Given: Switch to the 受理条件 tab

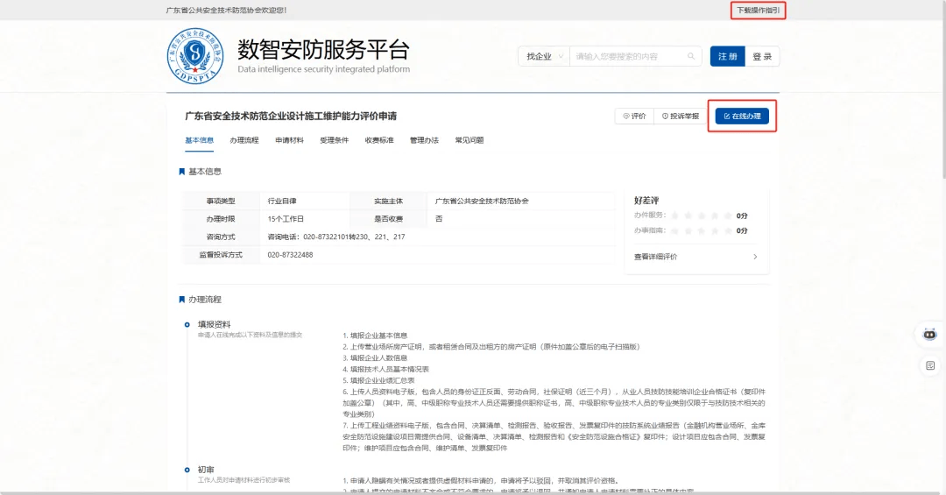Looking at the screenshot, I should coord(335,140).
